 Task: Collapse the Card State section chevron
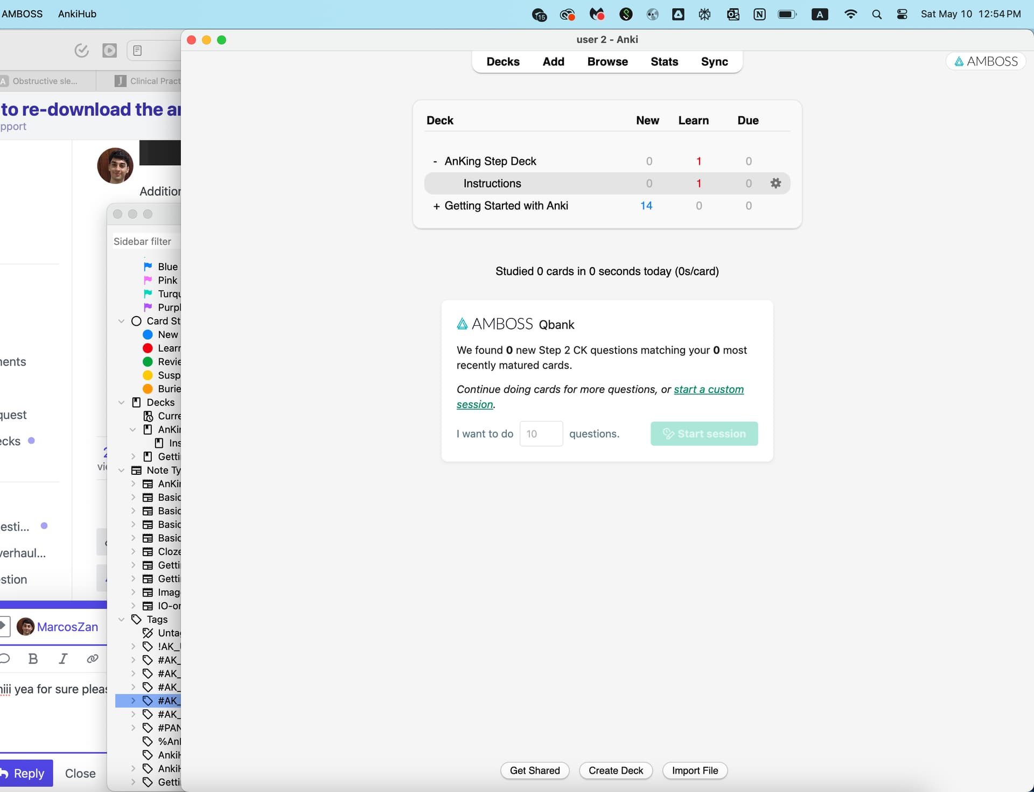click(121, 321)
